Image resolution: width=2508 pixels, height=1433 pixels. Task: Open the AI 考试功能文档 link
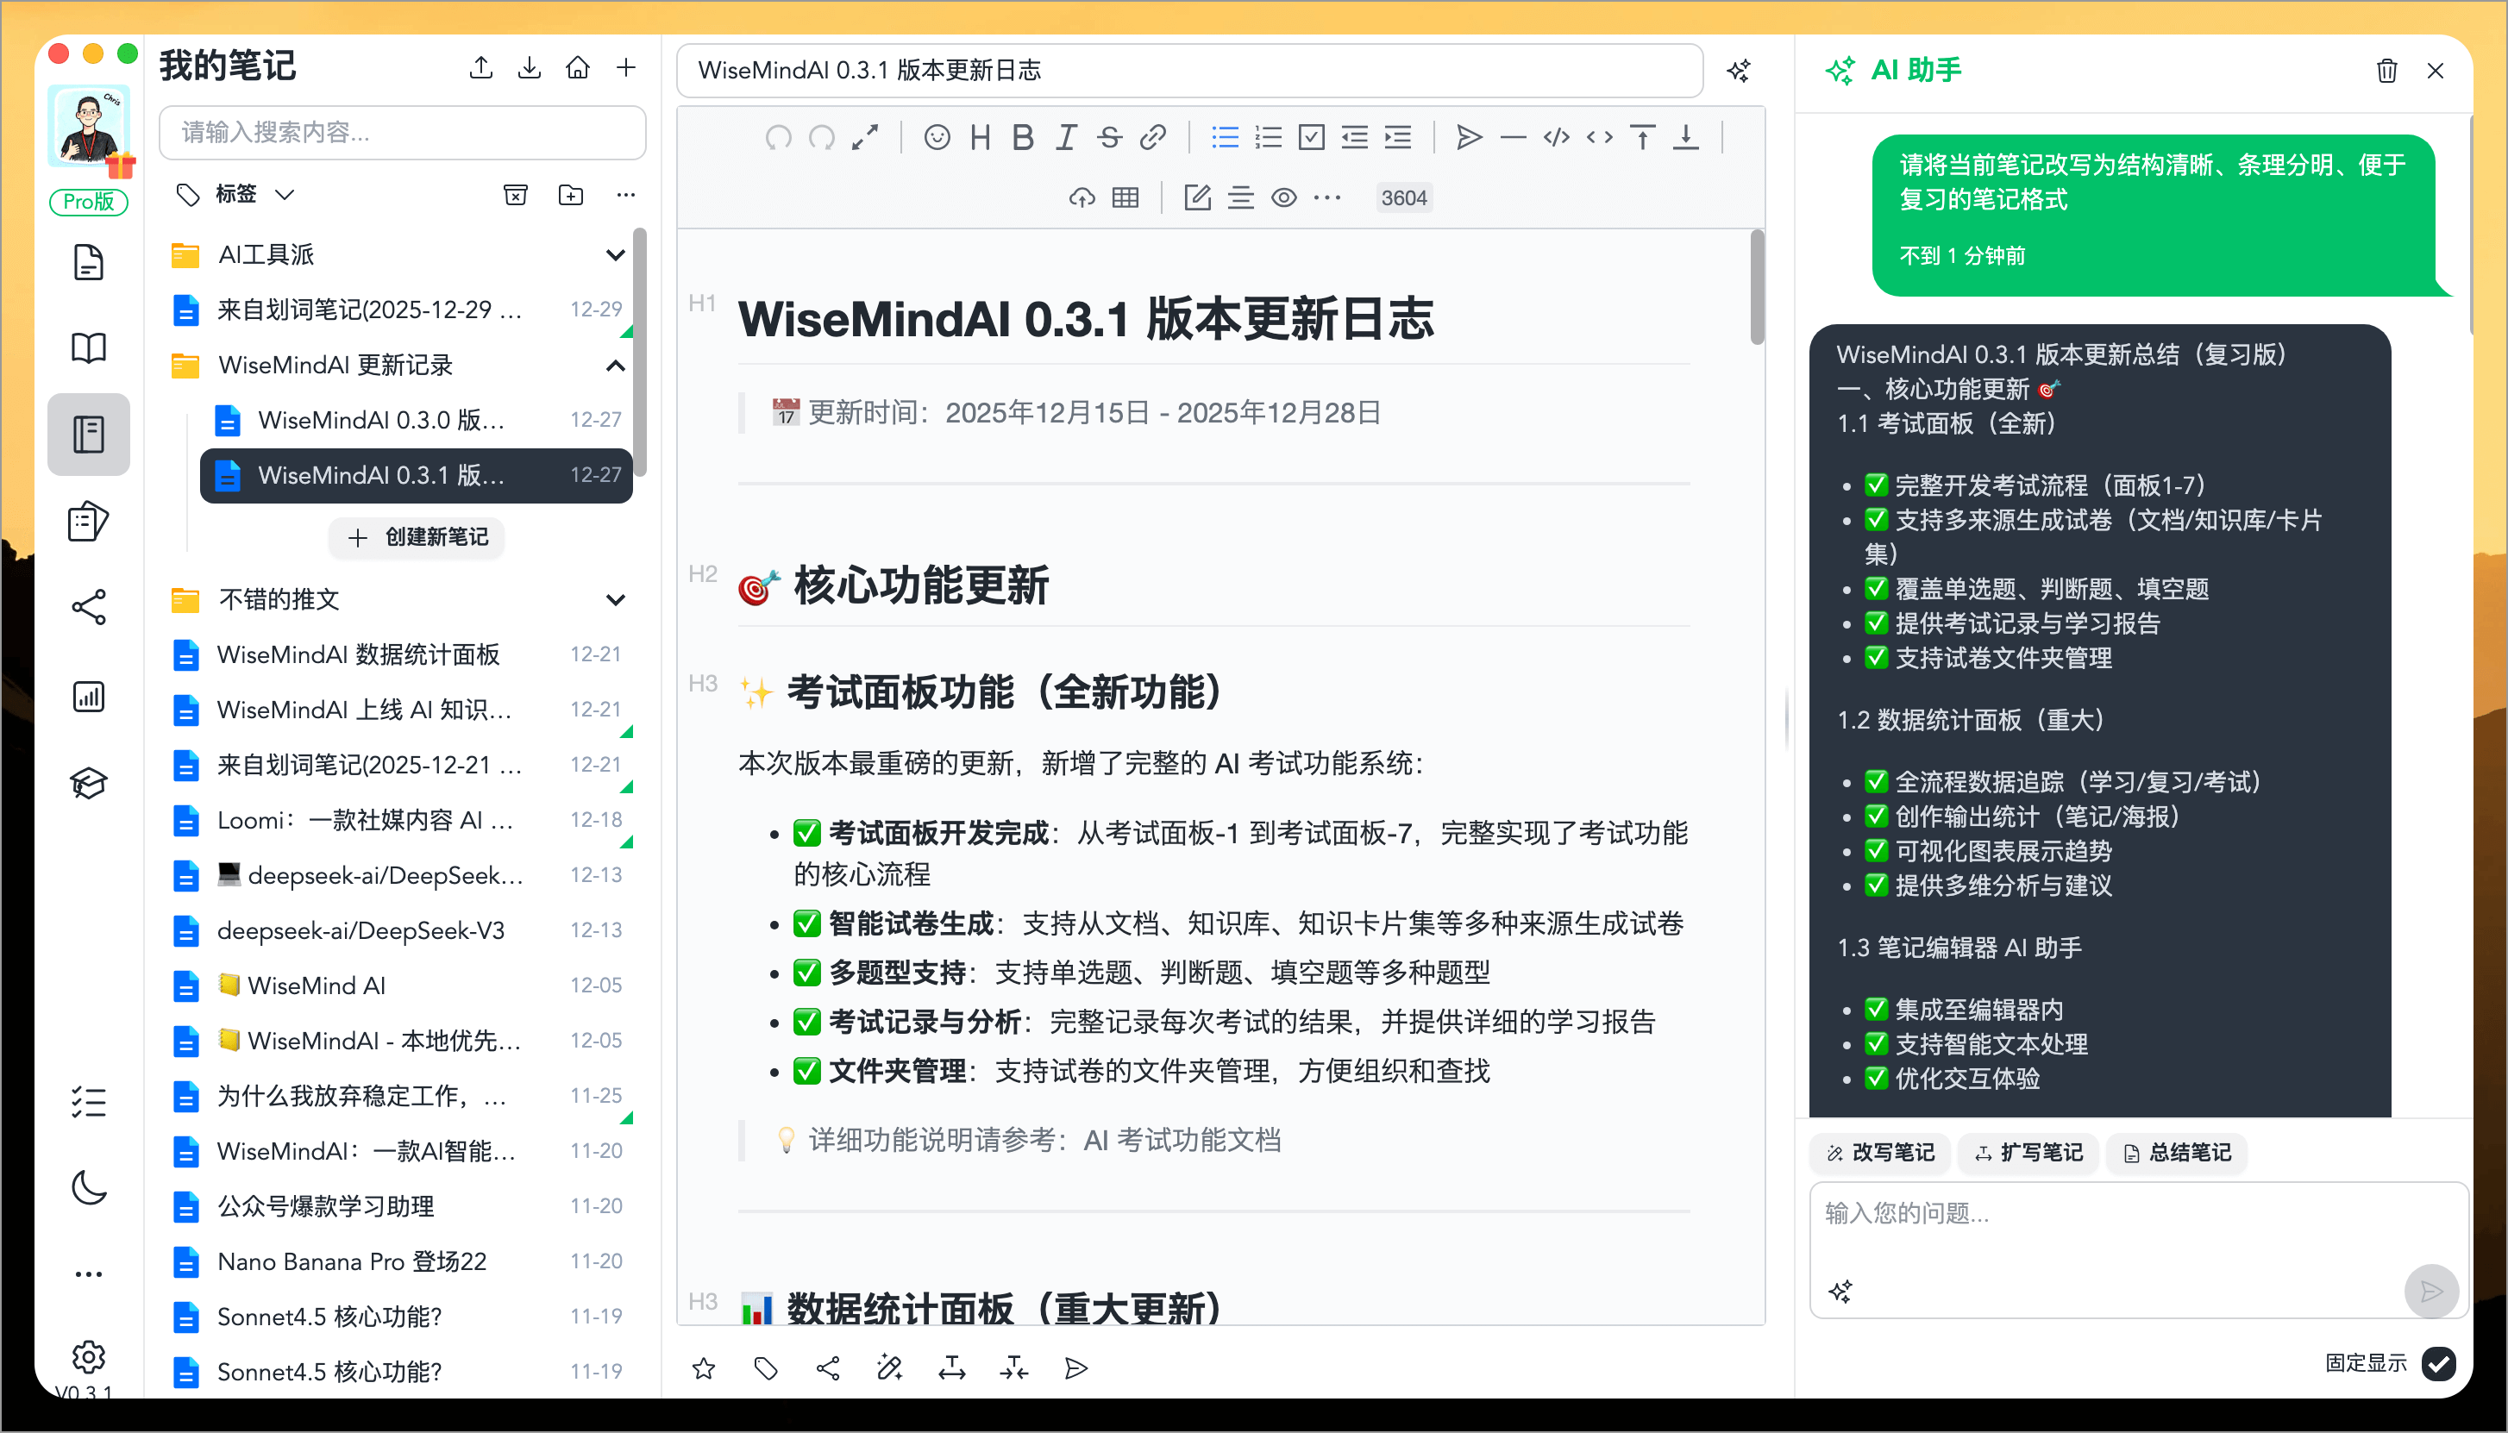pos(1182,1140)
